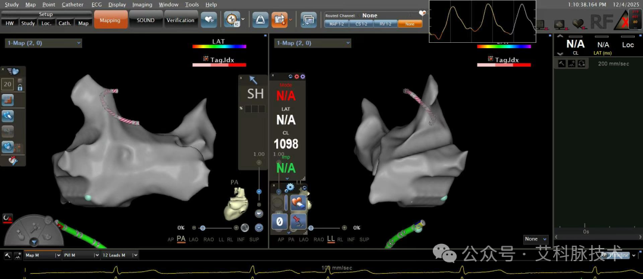Click the left transparency slider handle
This screenshot has width=643, height=279.
[x=204, y=228]
